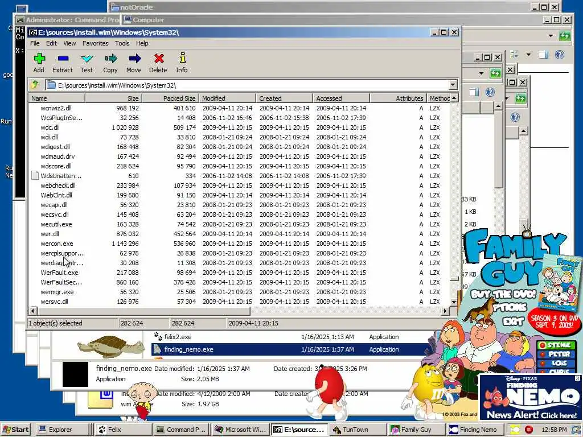Open the Info tool
Viewport: 583px width, 437px height.
[x=182, y=58]
